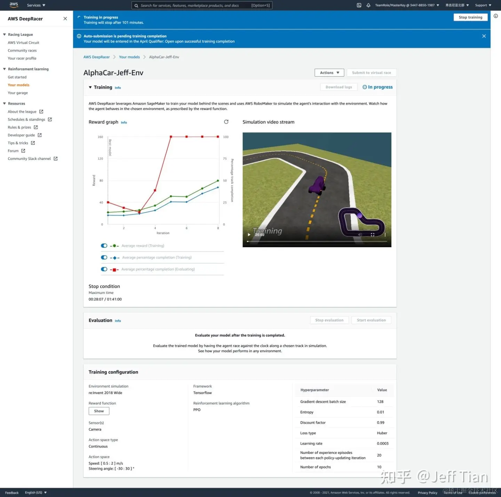Open Your racer profile
Viewport: 501px width, 497px height.
[x=22, y=59]
